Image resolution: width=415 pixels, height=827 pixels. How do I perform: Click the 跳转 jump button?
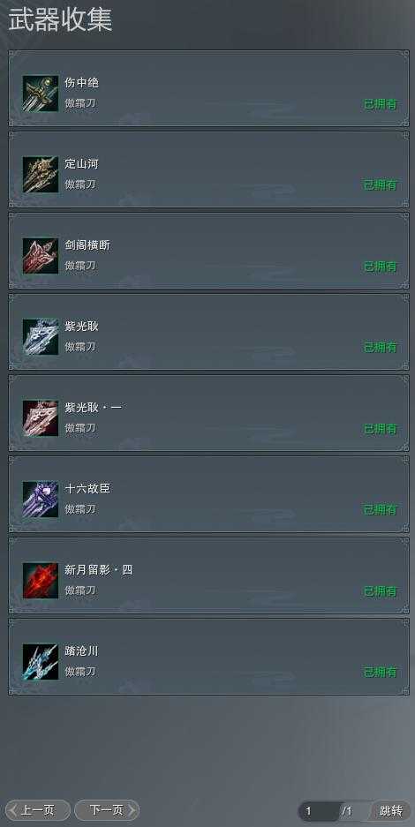tap(391, 810)
